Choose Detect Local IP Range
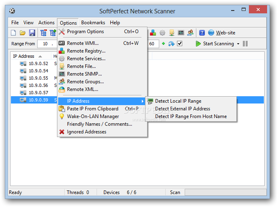This screenshot has width=278, height=207. click(191, 101)
